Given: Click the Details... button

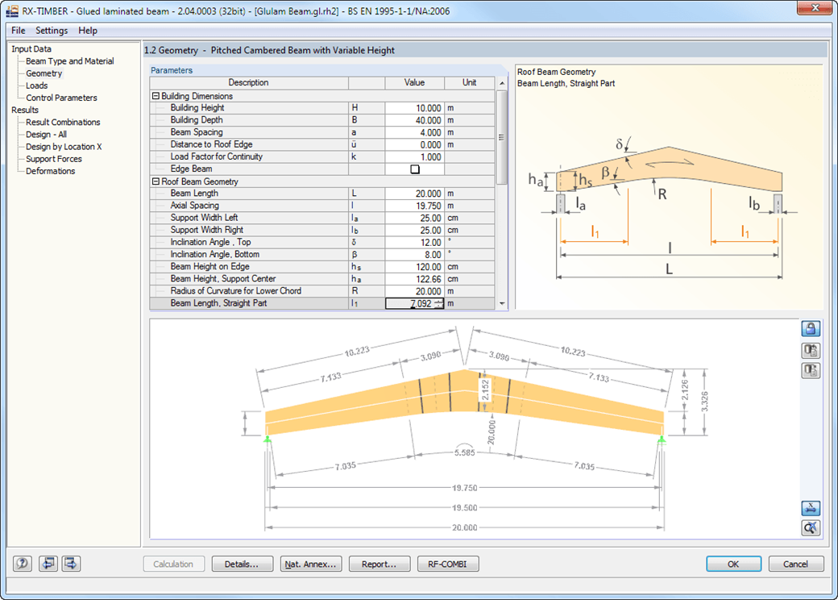Looking at the screenshot, I should (242, 564).
